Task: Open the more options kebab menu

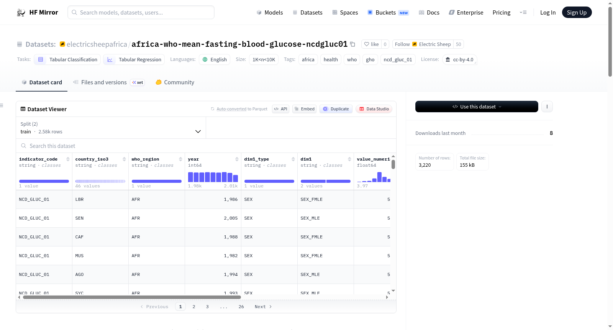Action: pyautogui.click(x=547, y=107)
